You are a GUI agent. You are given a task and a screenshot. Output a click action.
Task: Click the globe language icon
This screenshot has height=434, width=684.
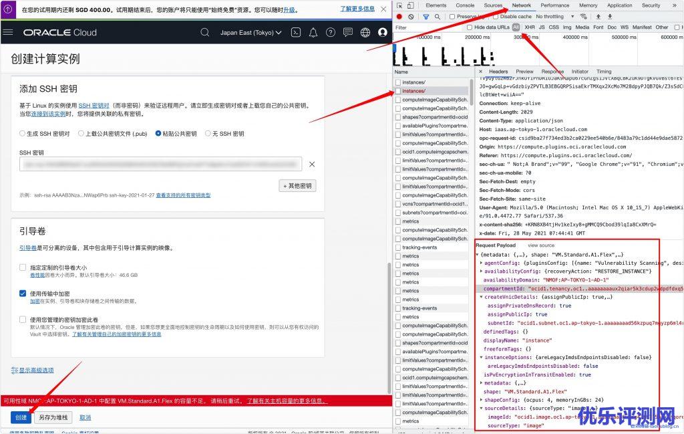point(365,32)
